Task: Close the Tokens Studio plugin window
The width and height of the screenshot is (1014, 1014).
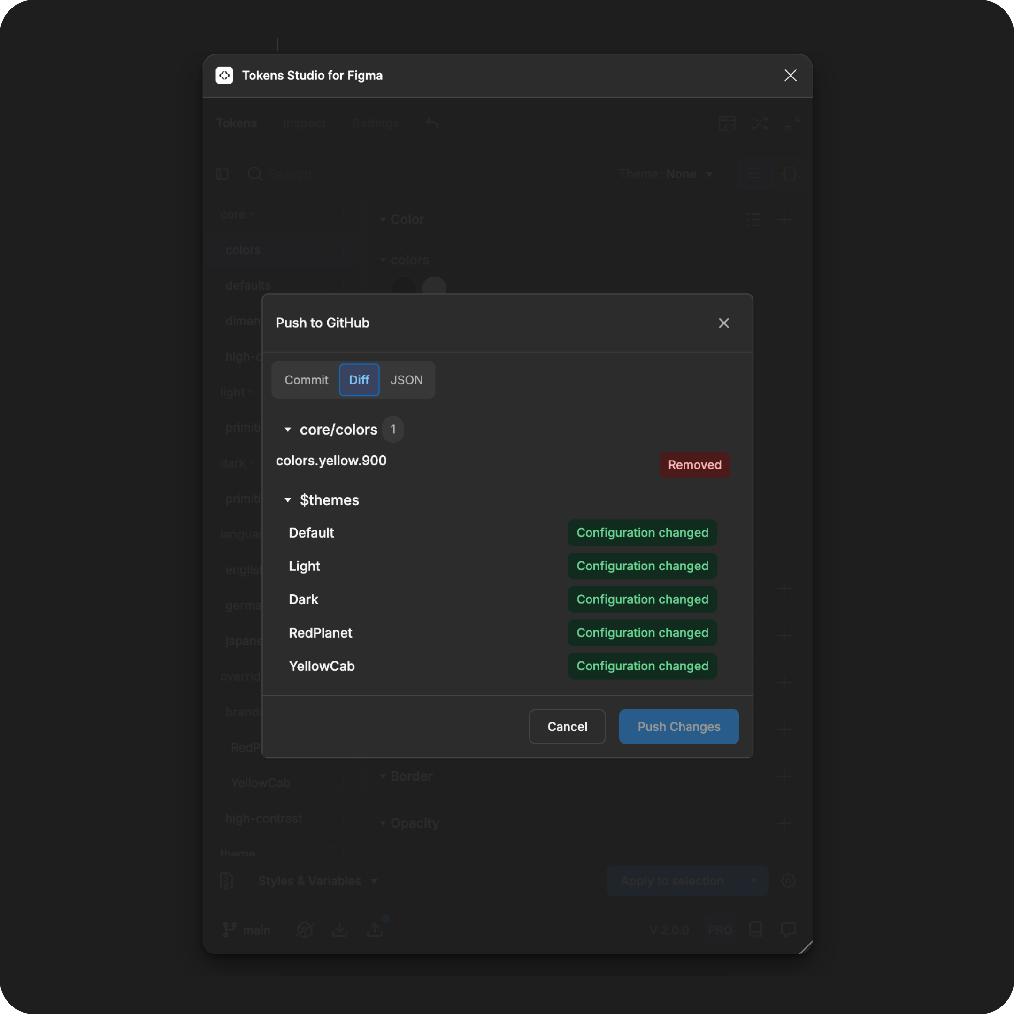Action: pos(791,76)
